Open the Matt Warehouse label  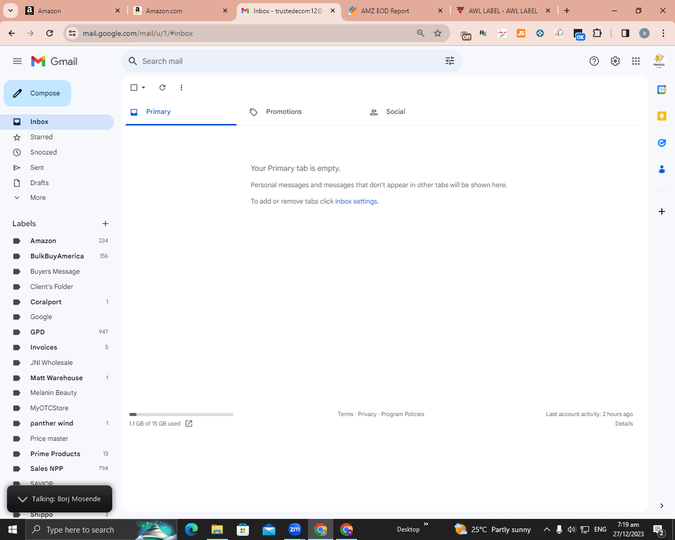pos(57,378)
